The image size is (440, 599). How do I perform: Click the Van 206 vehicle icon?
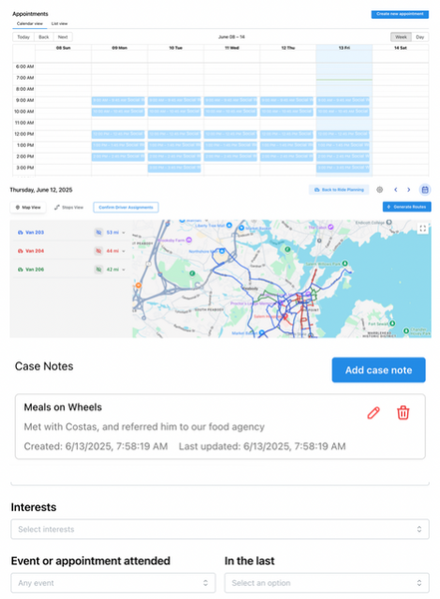[x=20, y=270]
